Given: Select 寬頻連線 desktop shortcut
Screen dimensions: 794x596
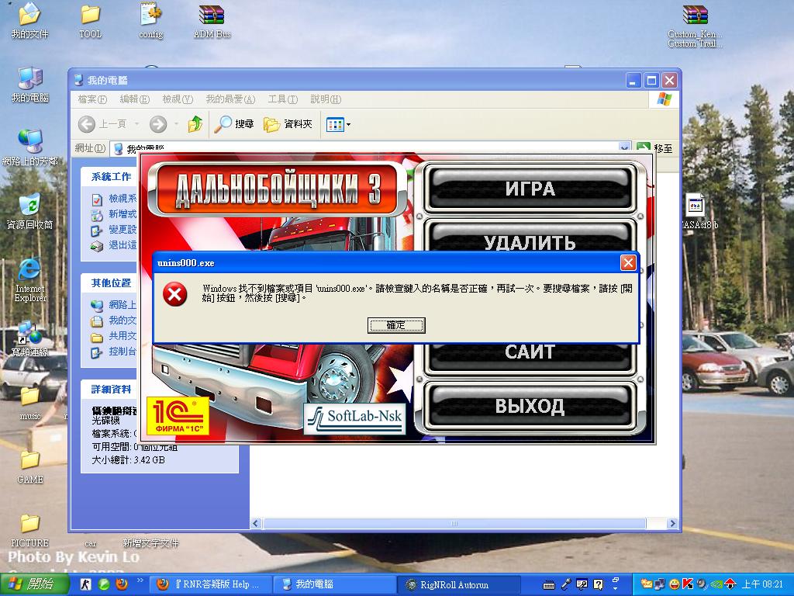Looking at the screenshot, I should coord(29,338).
